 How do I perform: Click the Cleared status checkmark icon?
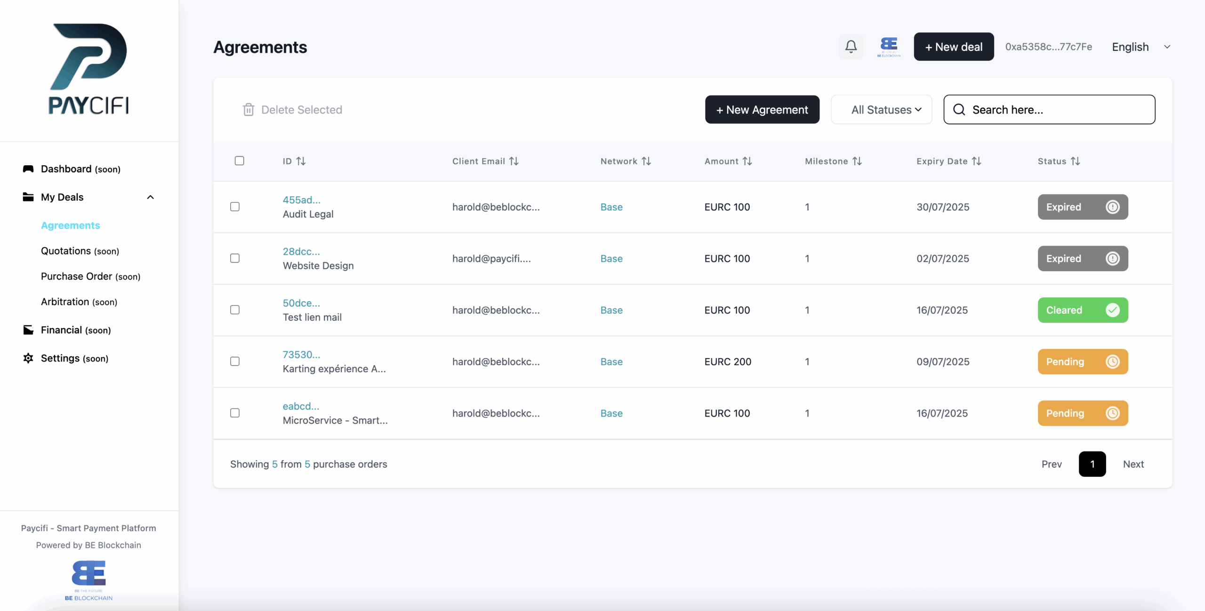pos(1112,310)
